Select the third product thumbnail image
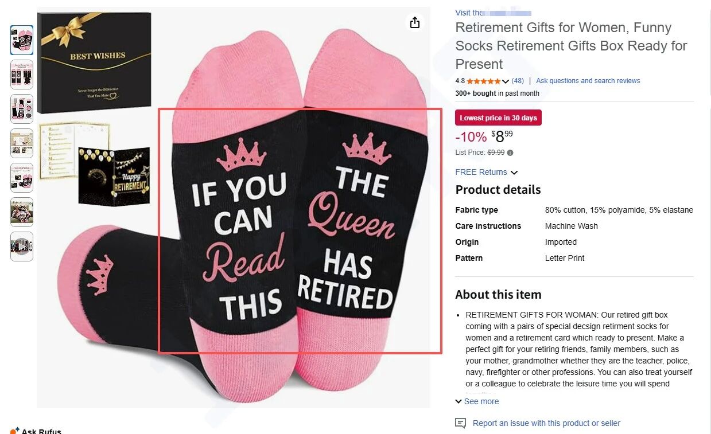 pos(22,109)
